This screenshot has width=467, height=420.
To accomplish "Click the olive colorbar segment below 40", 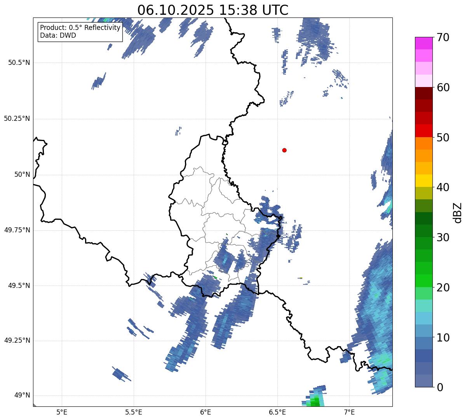I will pos(423,193).
